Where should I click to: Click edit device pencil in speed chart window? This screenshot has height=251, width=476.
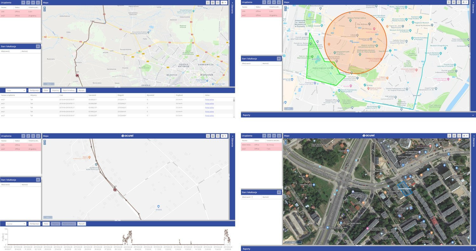click(28, 136)
